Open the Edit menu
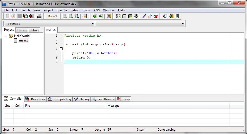Screen dimensions: 247x134 pos(14,10)
